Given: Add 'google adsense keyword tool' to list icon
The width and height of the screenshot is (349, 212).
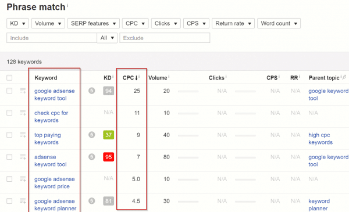Looking at the screenshot, I should [23, 91].
